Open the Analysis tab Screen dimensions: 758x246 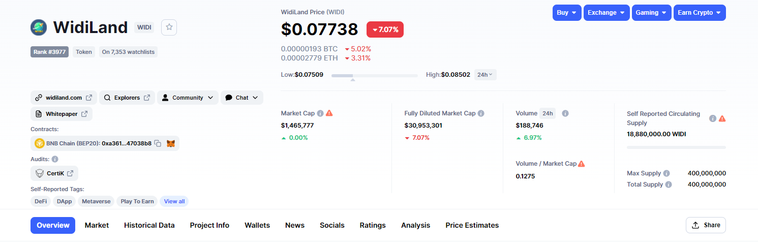(415, 225)
